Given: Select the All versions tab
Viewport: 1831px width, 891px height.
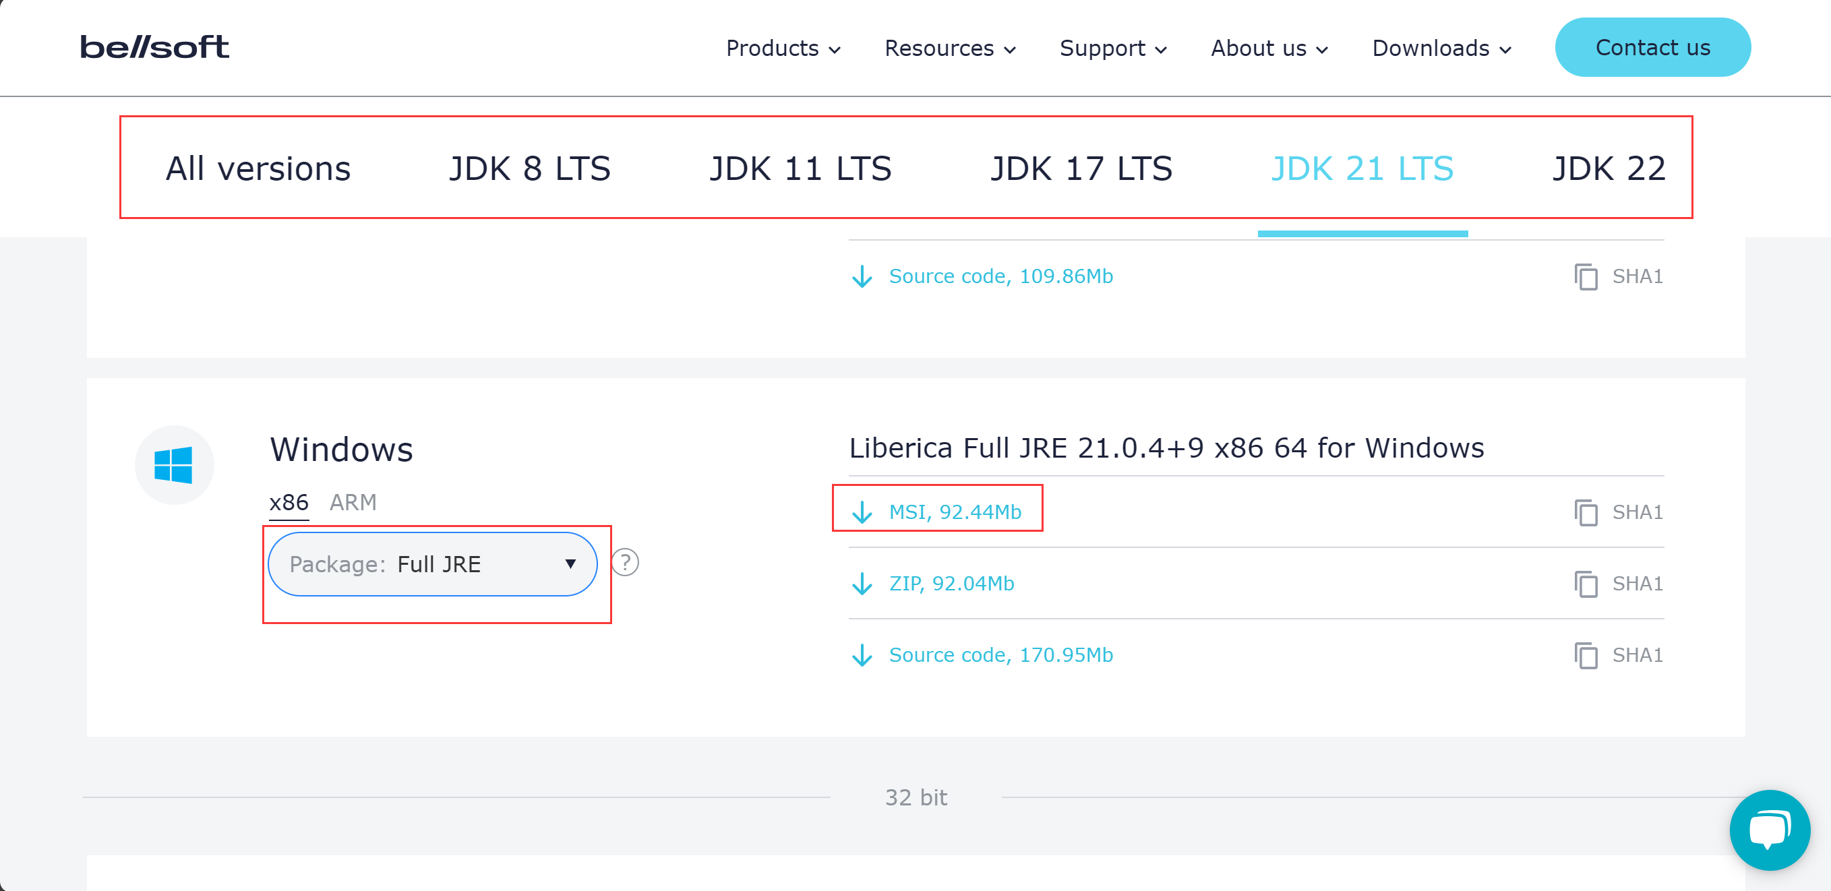Looking at the screenshot, I should point(258,168).
